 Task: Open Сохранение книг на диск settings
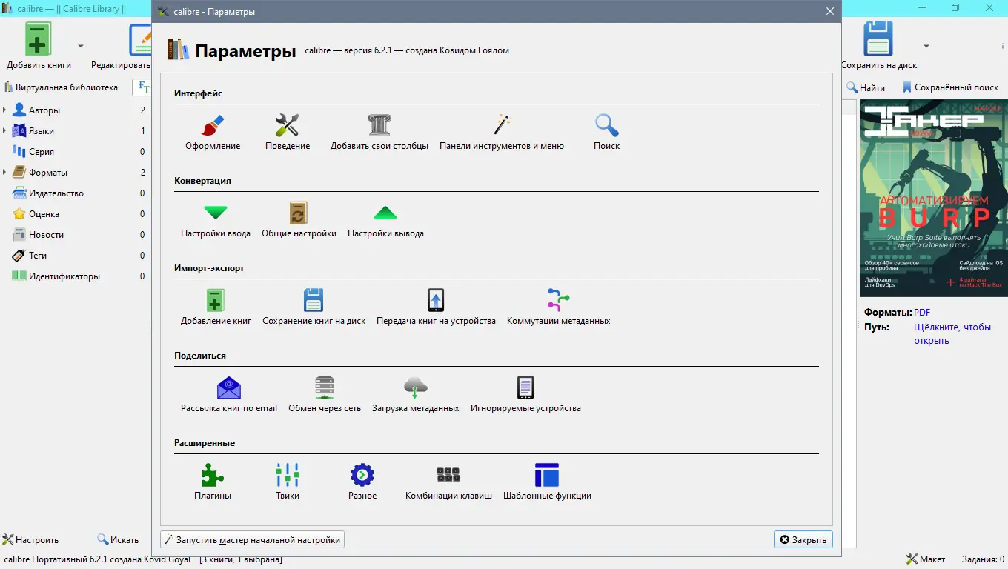(314, 307)
